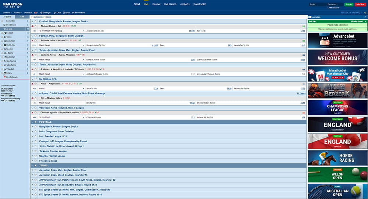Switch to the All Events sidebar tab
Image resolution: width=368 pixels, height=199 pixels.
[x=7, y=17]
